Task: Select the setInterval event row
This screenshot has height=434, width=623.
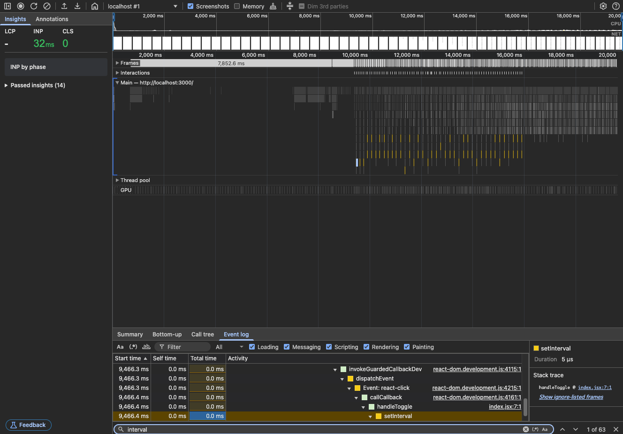Action: tap(317, 416)
